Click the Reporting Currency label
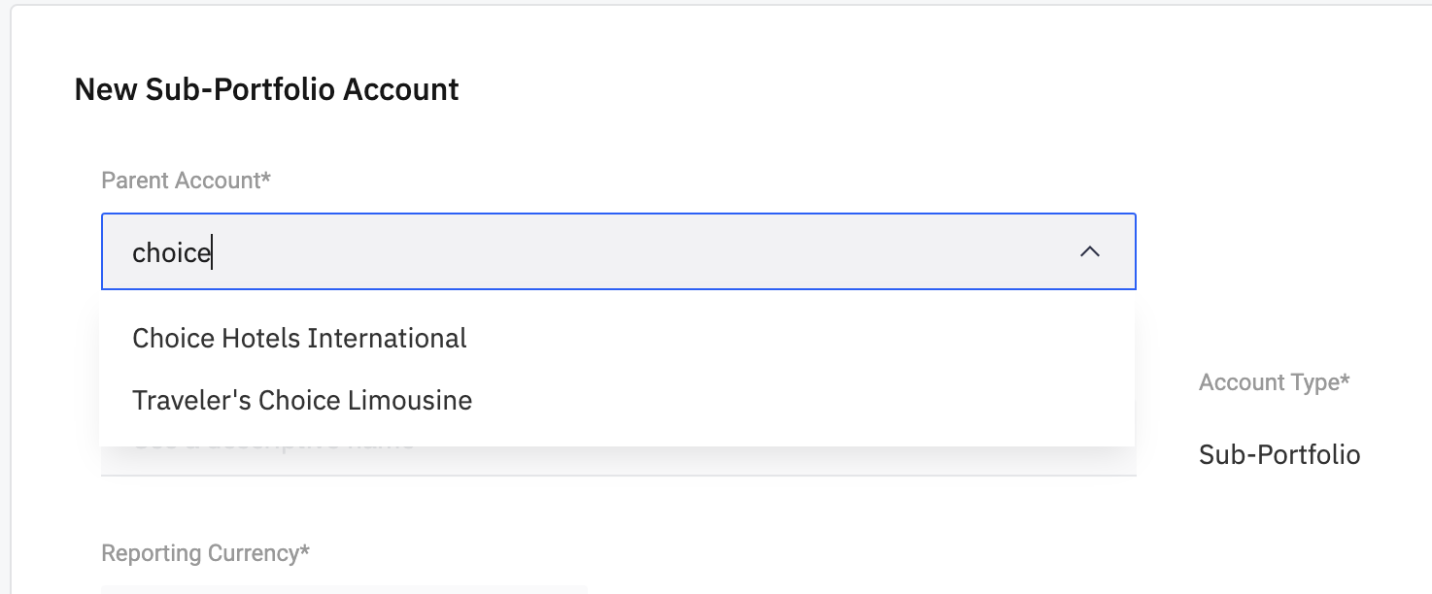The height and width of the screenshot is (594, 1432). [x=201, y=553]
